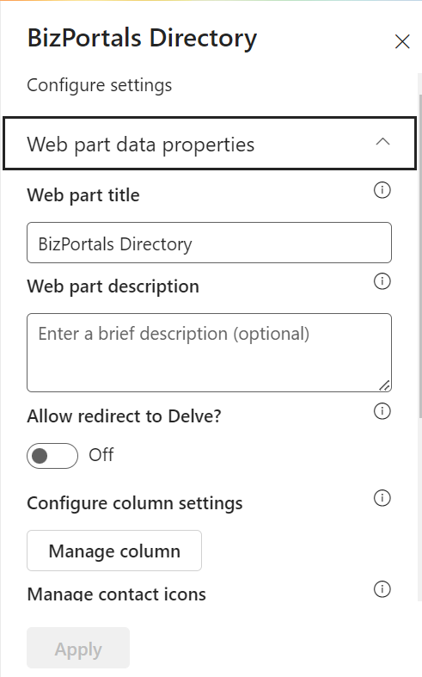The height and width of the screenshot is (677, 422).
Task: Enable the Allow redirect to Delve toggle
Action: pyautogui.click(x=52, y=456)
